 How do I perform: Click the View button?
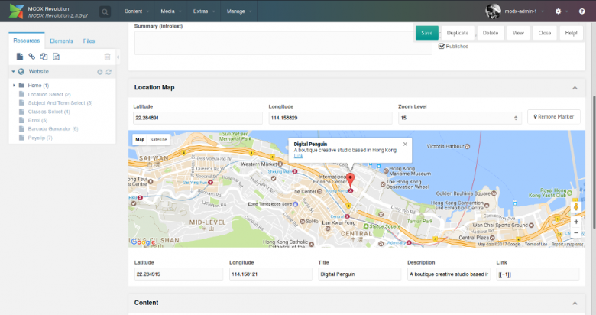(518, 33)
